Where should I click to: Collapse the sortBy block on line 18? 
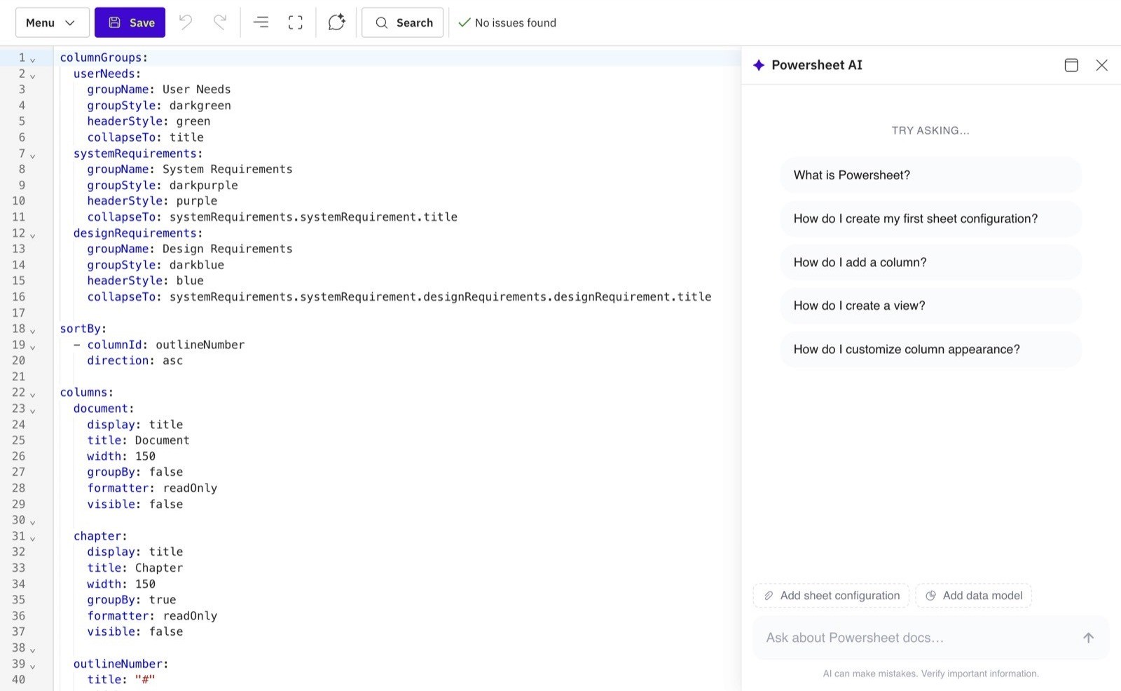(32, 330)
